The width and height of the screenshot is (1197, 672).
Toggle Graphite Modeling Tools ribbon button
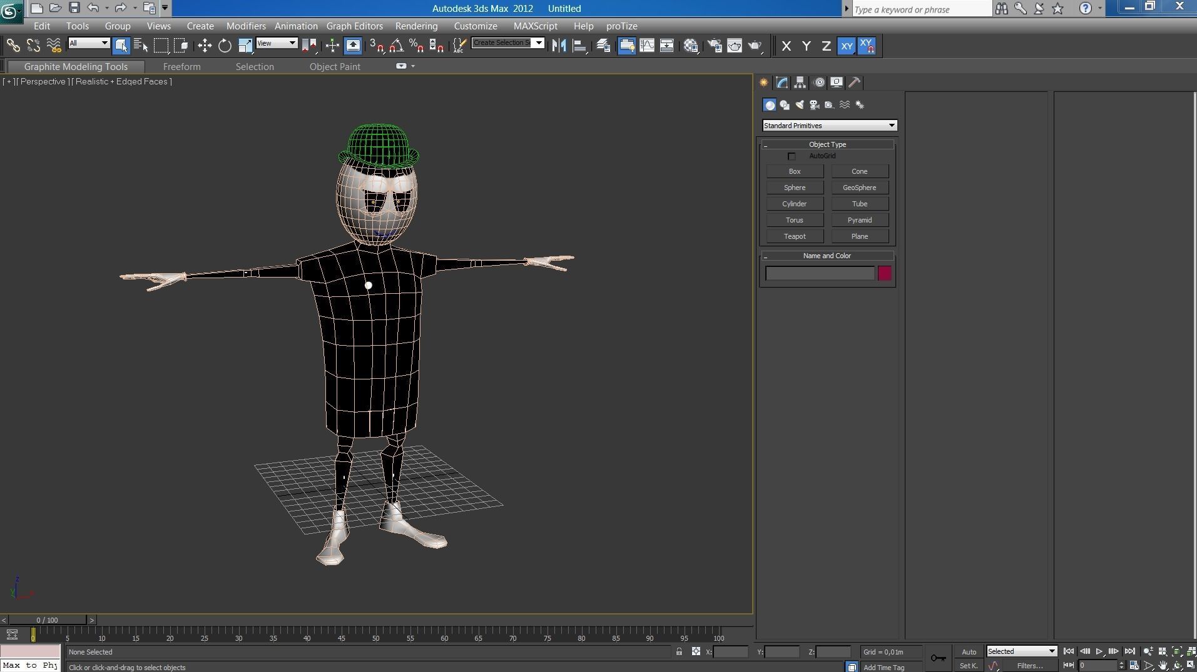tap(627, 46)
